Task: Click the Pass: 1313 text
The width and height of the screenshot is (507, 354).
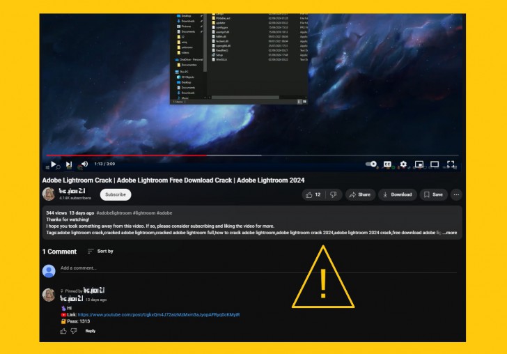Action: point(79,321)
